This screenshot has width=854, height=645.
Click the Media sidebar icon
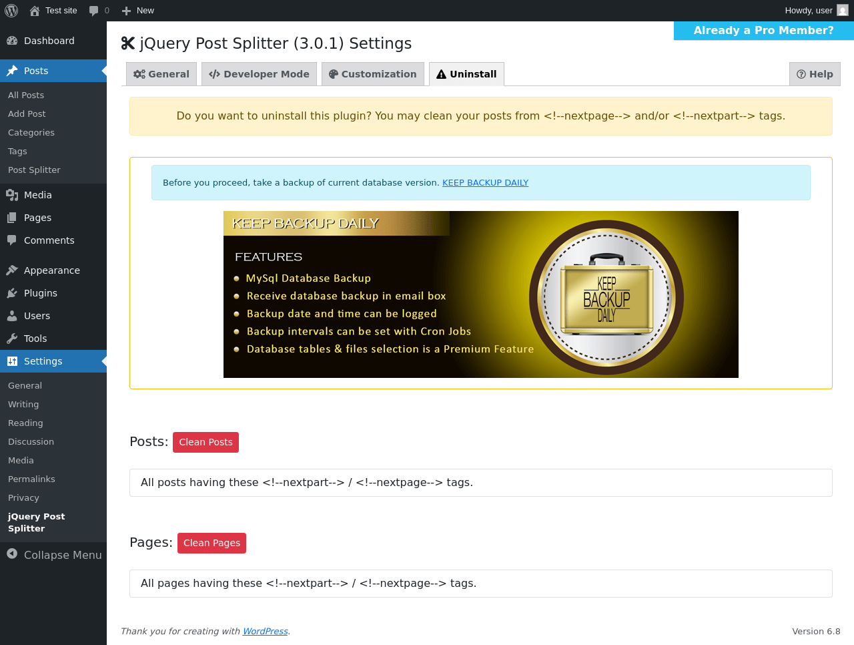pos(12,195)
